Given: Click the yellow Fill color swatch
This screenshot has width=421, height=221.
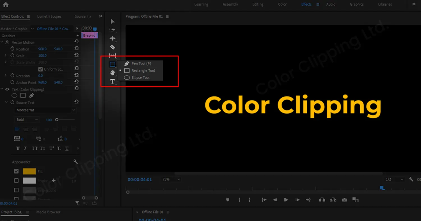Looking at the screenshot, I should 29,171.
